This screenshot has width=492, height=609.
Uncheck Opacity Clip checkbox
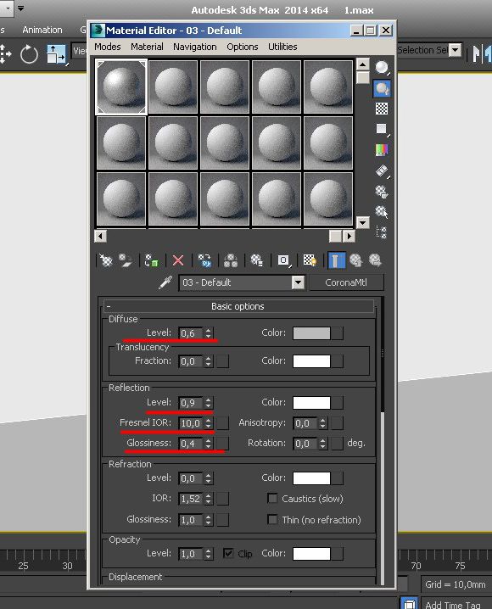[228, 553]
